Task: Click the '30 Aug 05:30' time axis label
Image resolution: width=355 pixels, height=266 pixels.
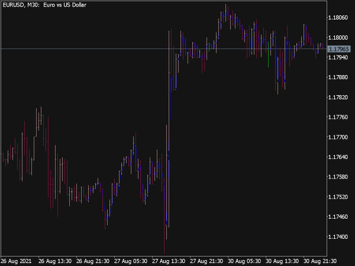Action: coord(244,261)
